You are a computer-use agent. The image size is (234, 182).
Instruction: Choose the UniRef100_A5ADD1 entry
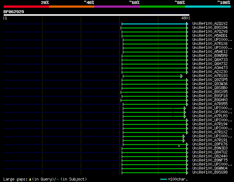pyautogui.click(x=210, y=36)
